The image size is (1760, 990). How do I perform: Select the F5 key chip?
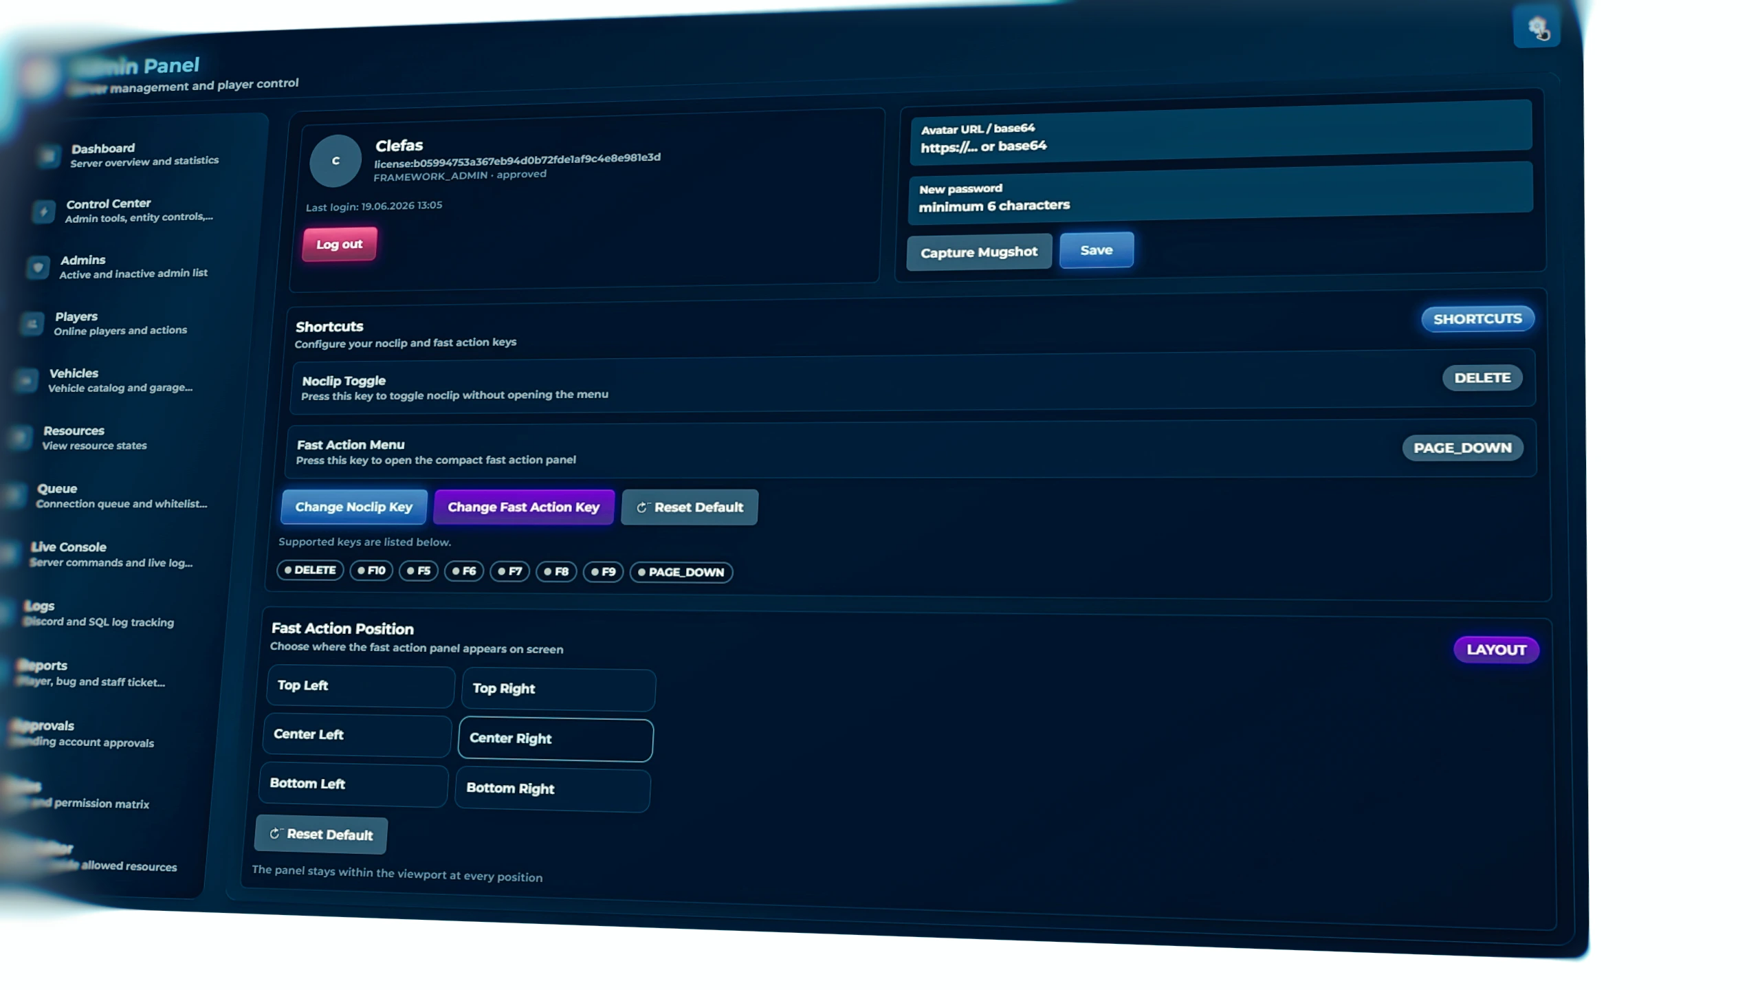[x=419, y=571]
